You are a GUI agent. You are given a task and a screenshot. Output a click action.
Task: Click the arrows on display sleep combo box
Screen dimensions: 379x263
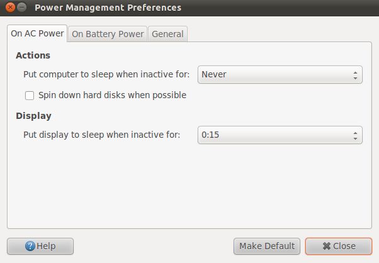tap(355, 135)
